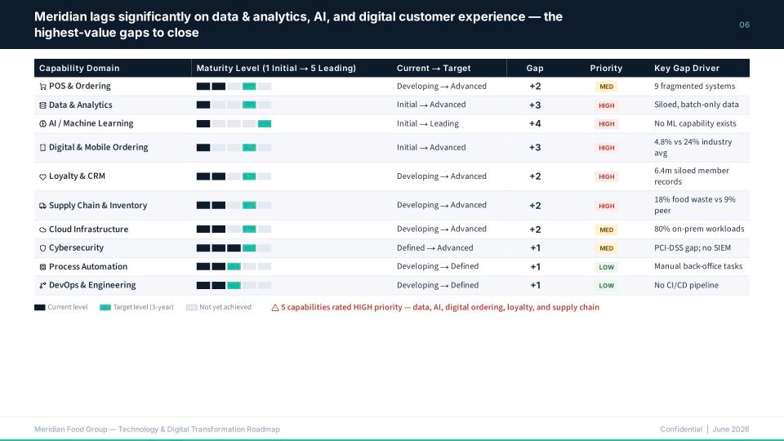784x441 pixels.
Task: Click the +4 gap value for AI / Machine Learning
Action: tap(534, 123)
